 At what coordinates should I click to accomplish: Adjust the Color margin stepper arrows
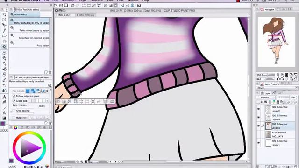(44, 106)
